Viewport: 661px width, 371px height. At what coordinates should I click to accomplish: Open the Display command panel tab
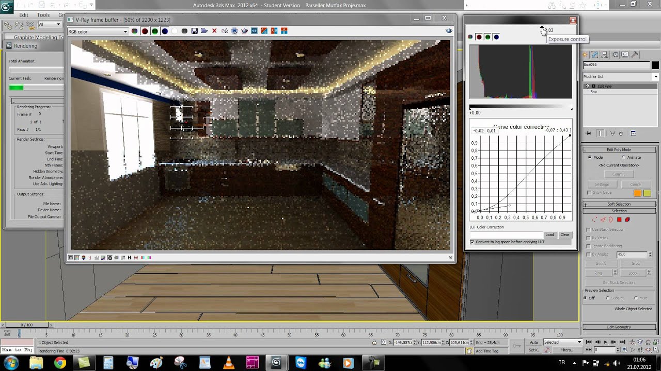[624, 55]
